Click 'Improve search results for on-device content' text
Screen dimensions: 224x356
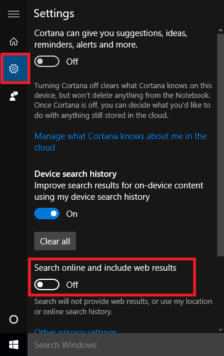(119, 191)
